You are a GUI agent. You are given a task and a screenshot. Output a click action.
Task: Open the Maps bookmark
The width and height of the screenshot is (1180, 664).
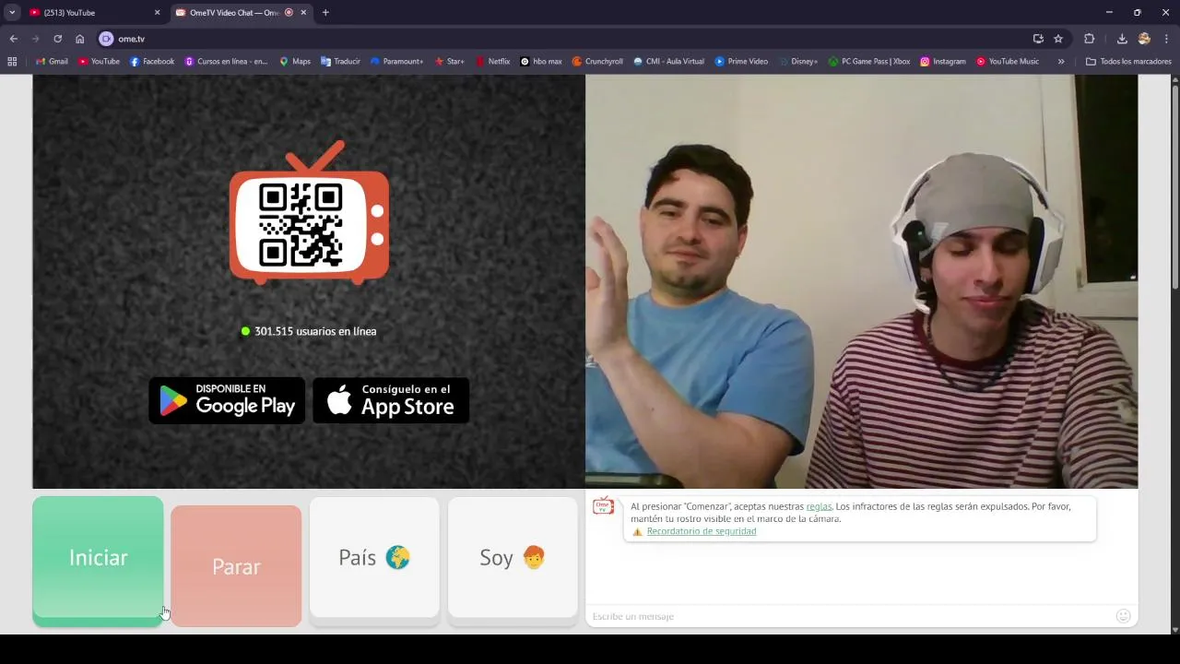(x=295, y=62)
